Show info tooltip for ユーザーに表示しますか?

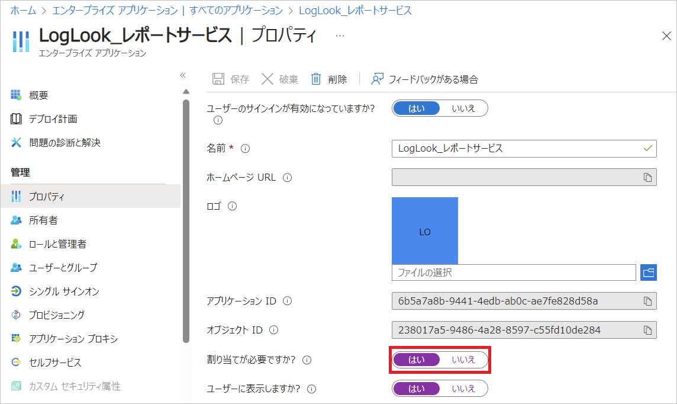pos(311,389)
